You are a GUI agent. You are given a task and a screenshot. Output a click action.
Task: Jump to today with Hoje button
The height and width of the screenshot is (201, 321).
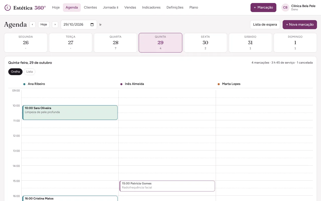(44, 25)
